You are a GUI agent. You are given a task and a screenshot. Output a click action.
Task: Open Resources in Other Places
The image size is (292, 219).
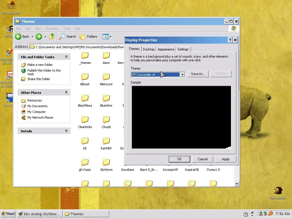pos(35,100)
